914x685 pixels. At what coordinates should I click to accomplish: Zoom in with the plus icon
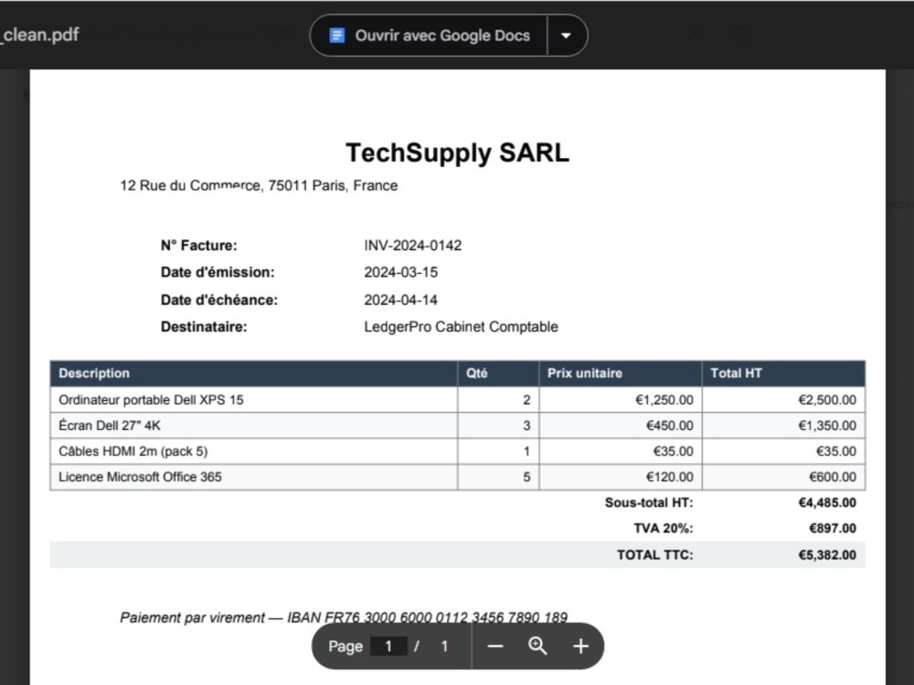pyautogui.click(x=580, y=647)
